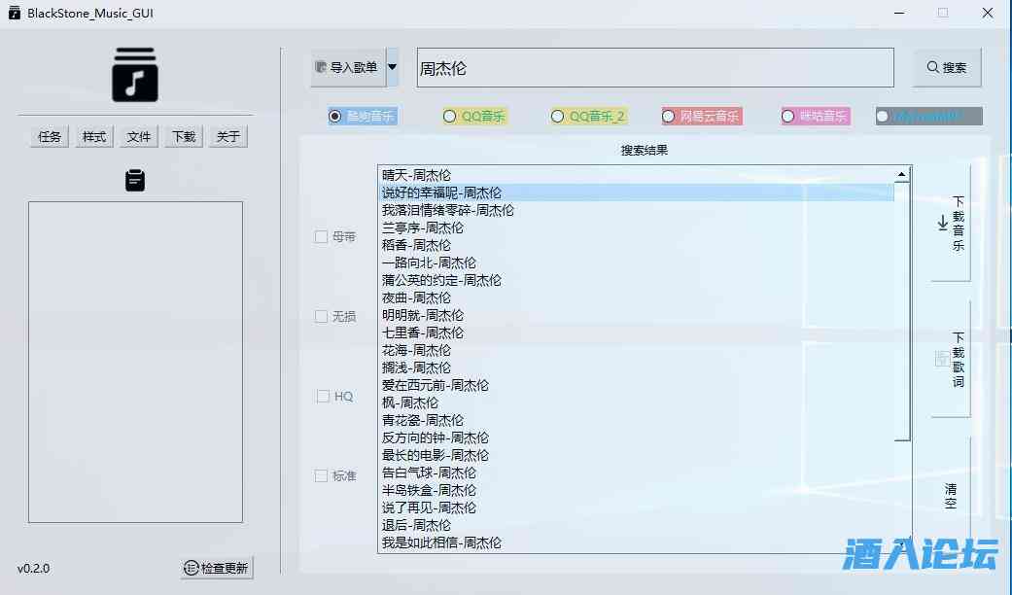Select 七里香-周杰伦 in results

point(637,332)
